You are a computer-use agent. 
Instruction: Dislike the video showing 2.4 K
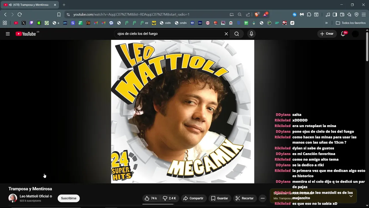pos(170,198)
